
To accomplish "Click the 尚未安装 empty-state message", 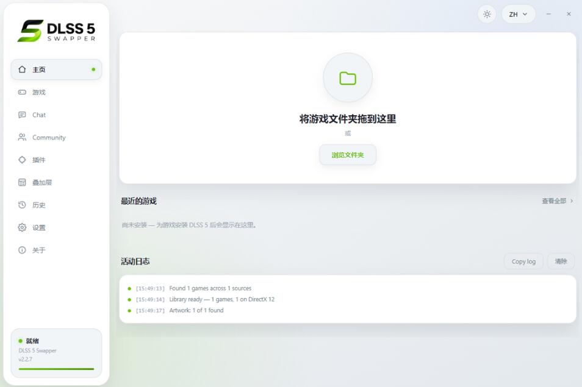I will coord(189,225).
